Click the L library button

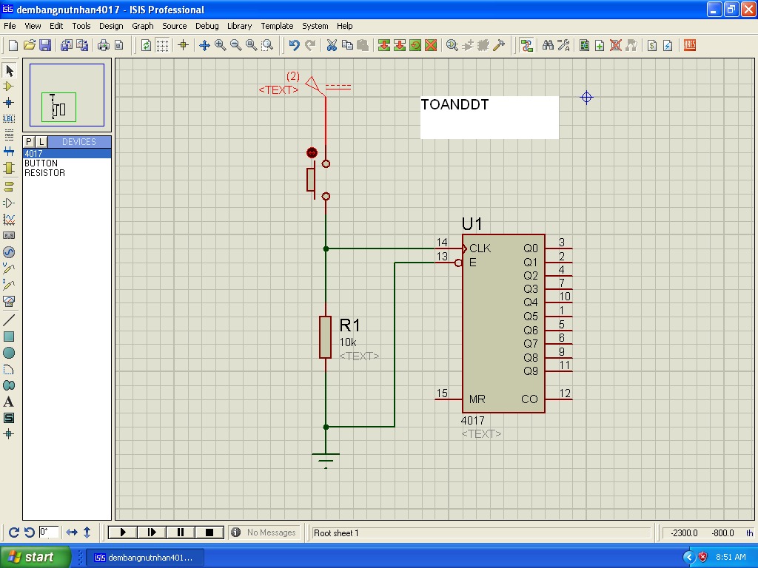[x=41, y=141]
